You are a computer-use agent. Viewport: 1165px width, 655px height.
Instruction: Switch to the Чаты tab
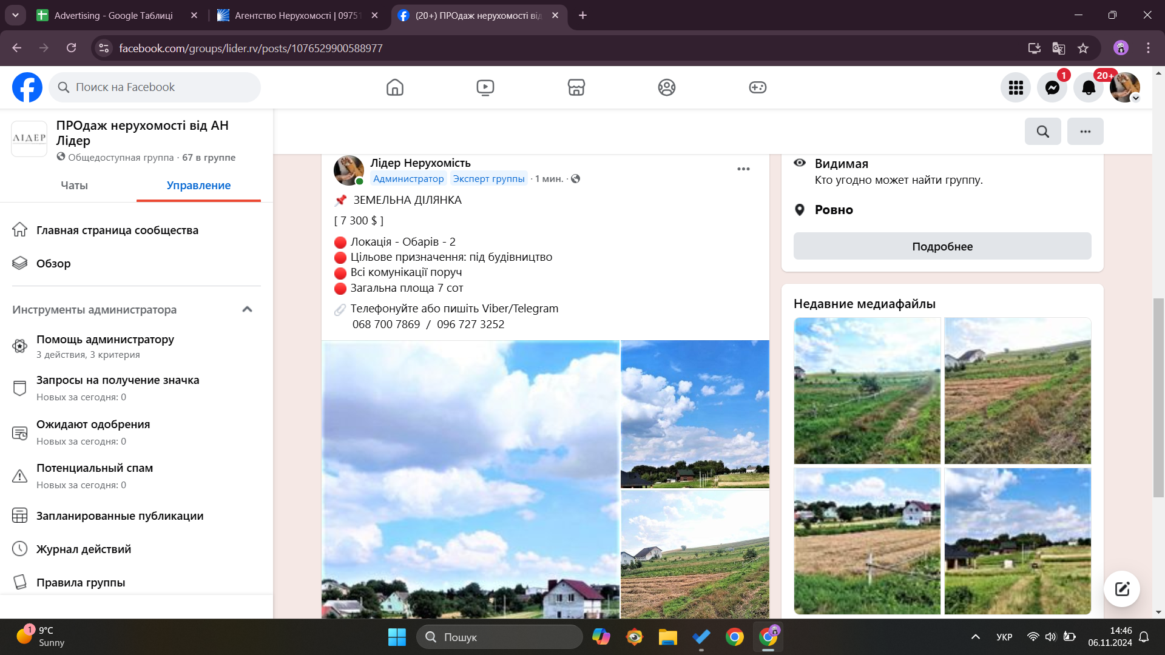pyautogui.click(x=74, y=186)
